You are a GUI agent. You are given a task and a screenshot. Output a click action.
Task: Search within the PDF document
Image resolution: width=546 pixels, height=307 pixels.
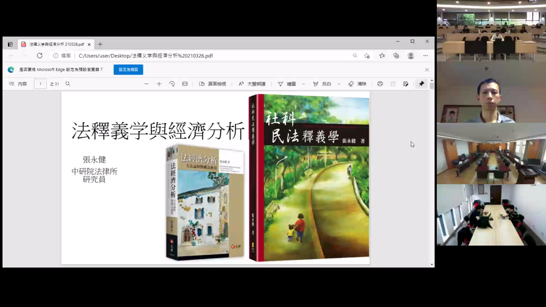68,84
